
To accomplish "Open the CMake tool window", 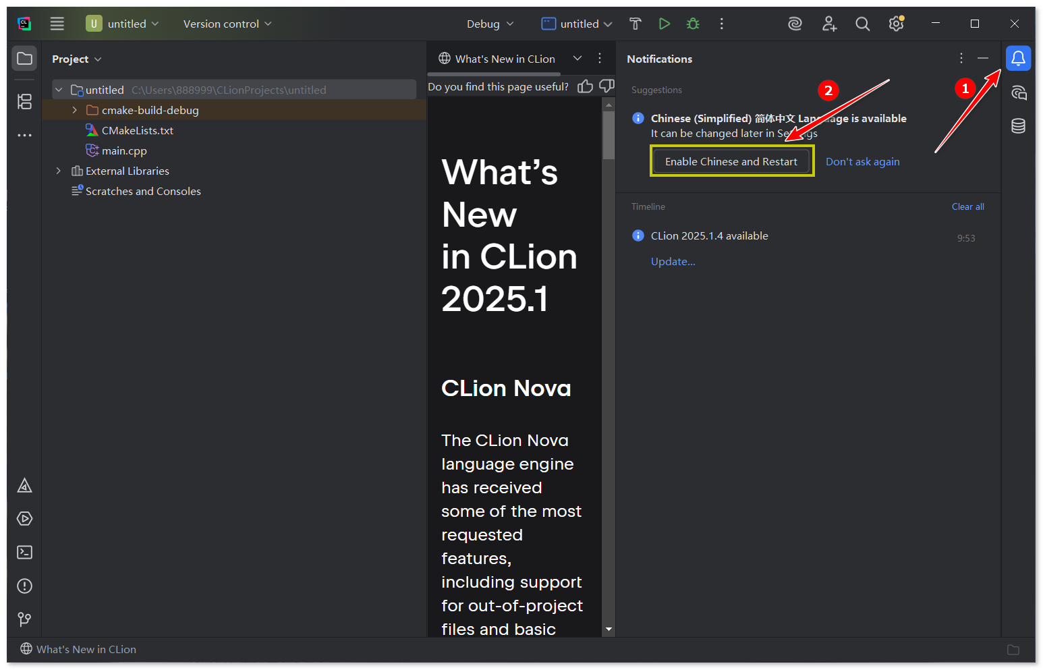I will click(x=24, y=485).
